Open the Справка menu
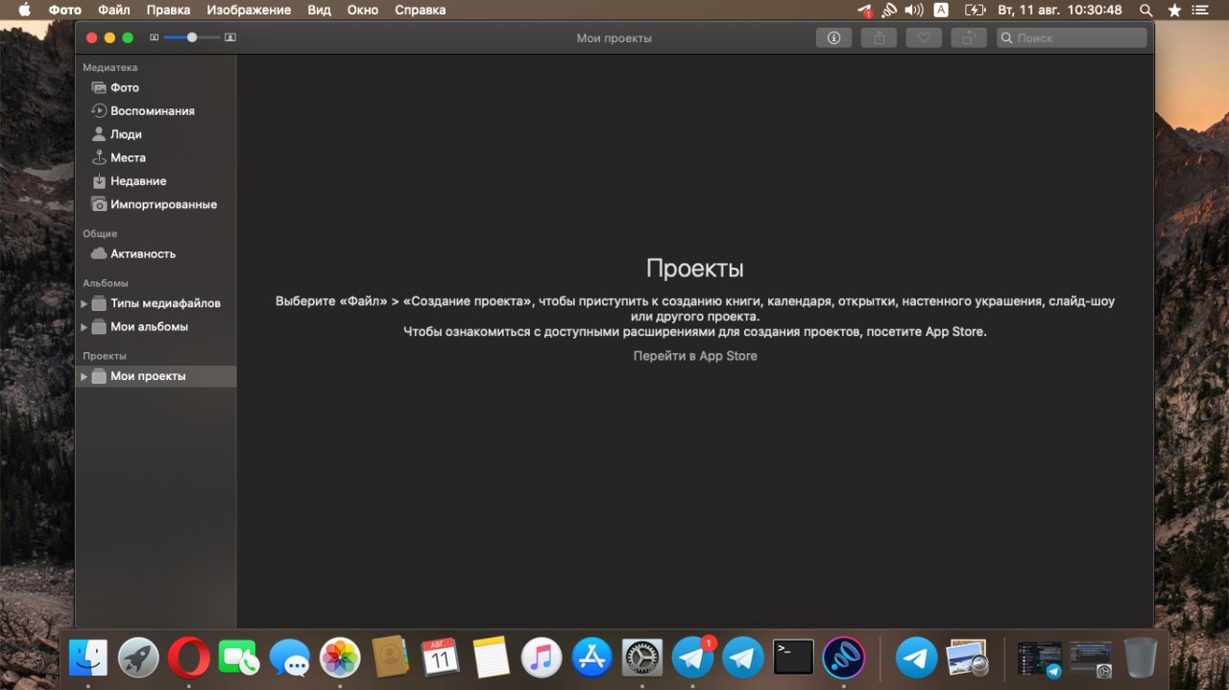The height and width of the screenshot is (690, 1229). click(421, 10)
